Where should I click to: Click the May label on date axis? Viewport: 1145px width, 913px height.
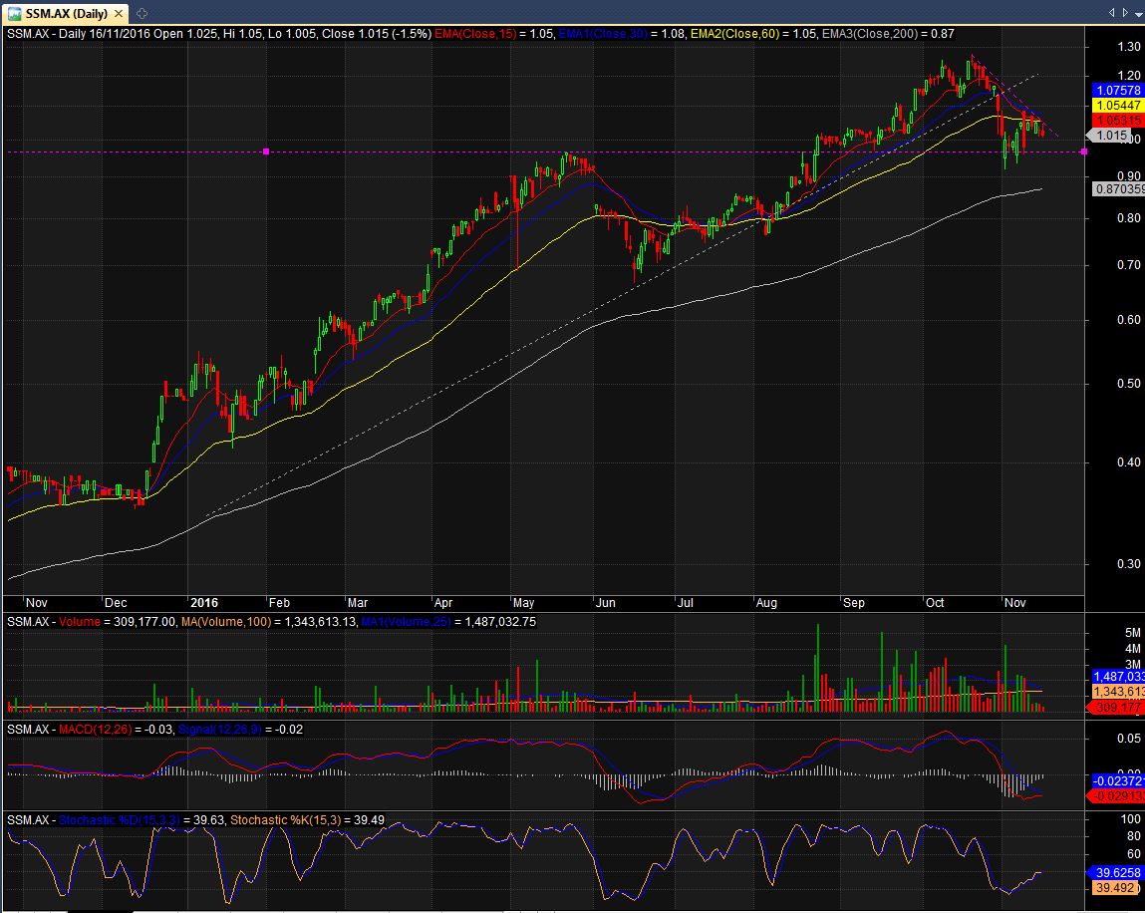(523, 603)
